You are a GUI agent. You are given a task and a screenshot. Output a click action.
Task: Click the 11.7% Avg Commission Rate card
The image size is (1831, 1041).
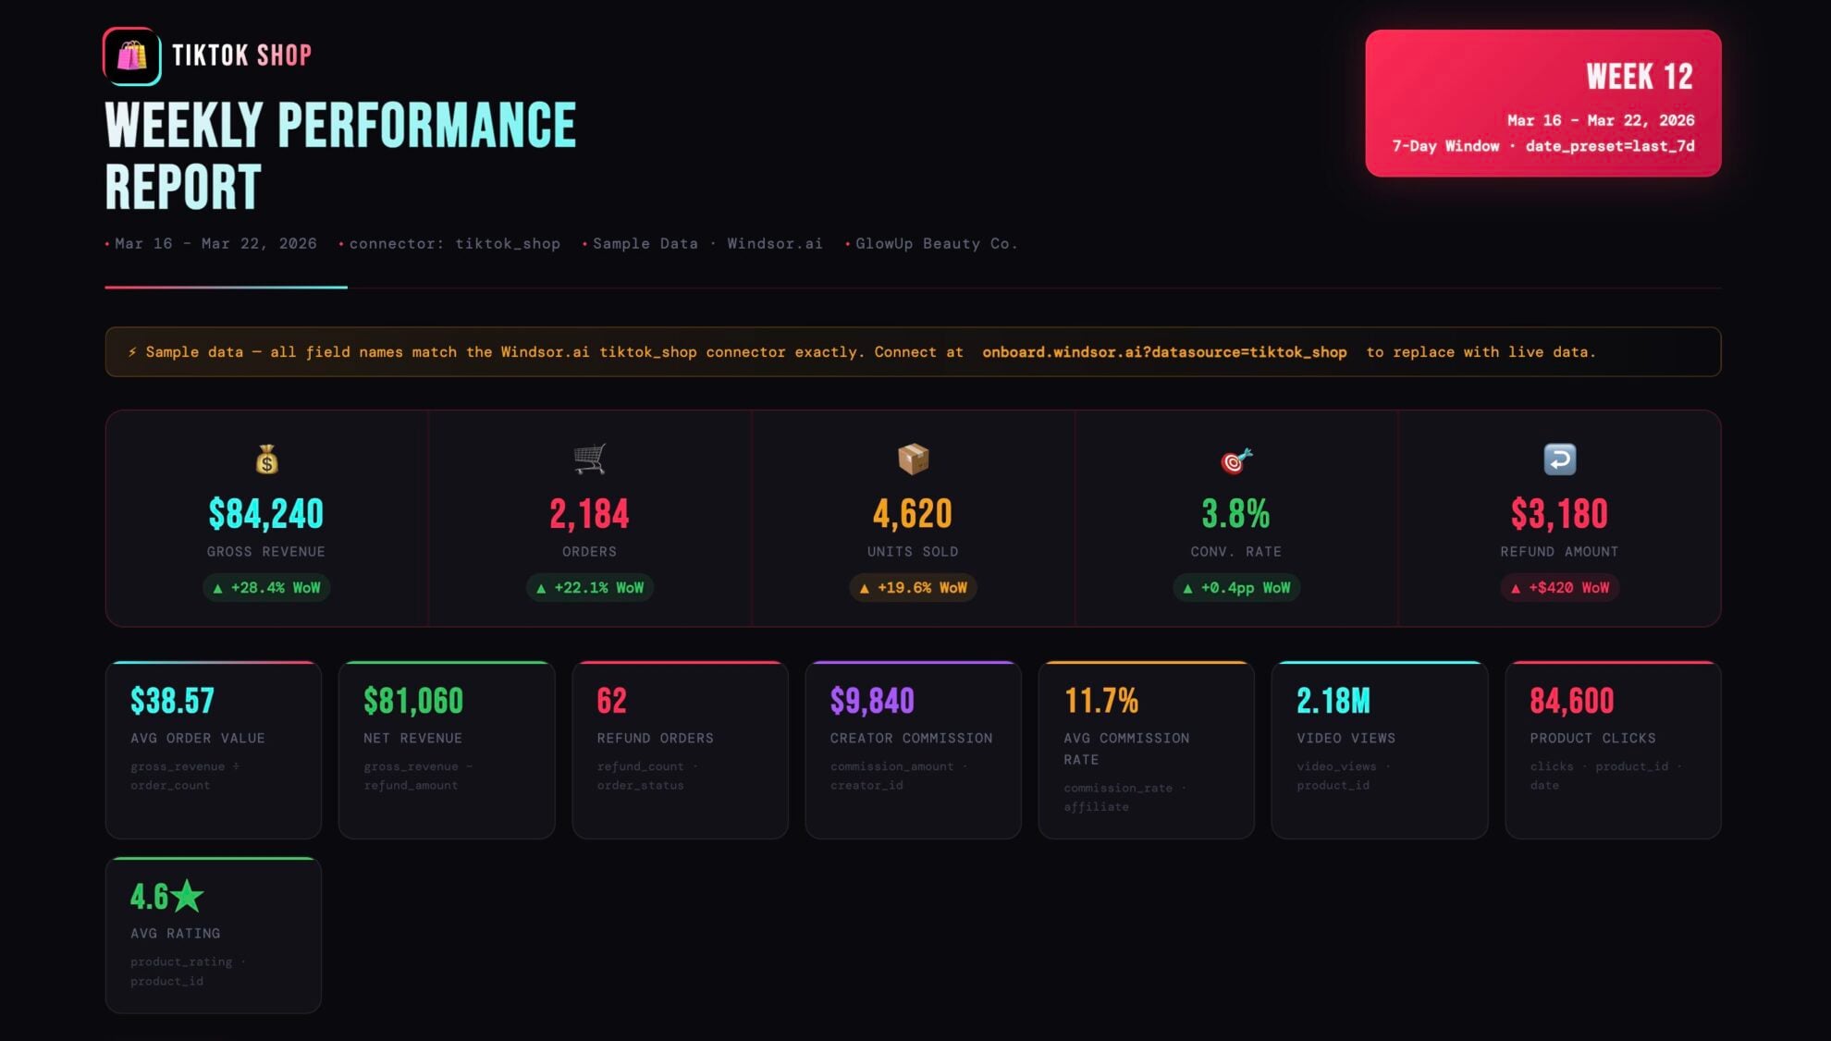tap(1146, 750)
